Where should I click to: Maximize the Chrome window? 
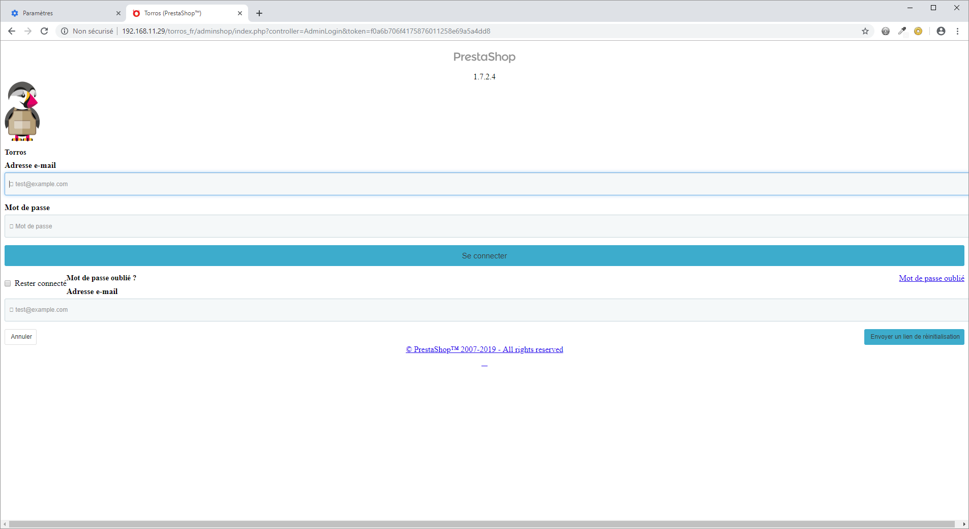coord(933,8)
